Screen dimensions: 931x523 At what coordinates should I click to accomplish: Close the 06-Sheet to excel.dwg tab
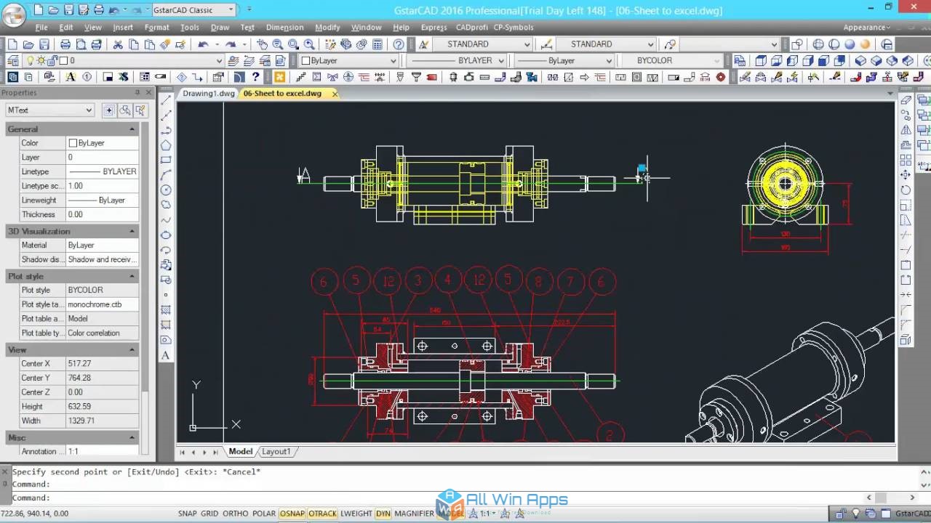coord(335,94)
